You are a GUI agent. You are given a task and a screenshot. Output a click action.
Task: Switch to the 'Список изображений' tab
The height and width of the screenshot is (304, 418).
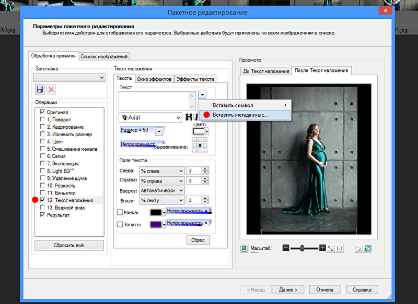click(x=104, y=56)
